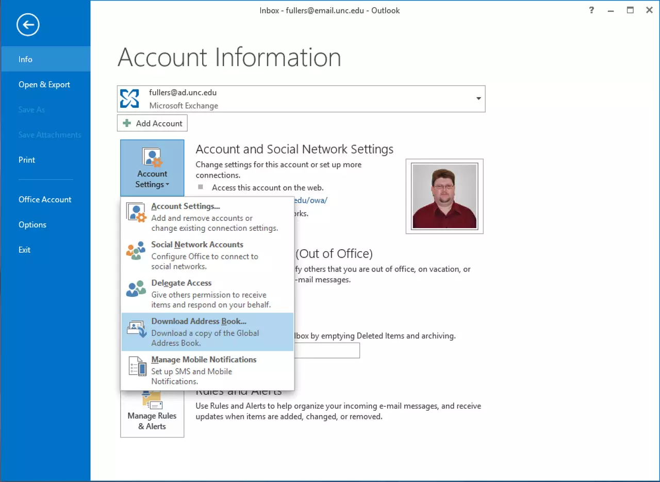
Task: Click the Social Network Accounts people icon
Action: point(136,251)
